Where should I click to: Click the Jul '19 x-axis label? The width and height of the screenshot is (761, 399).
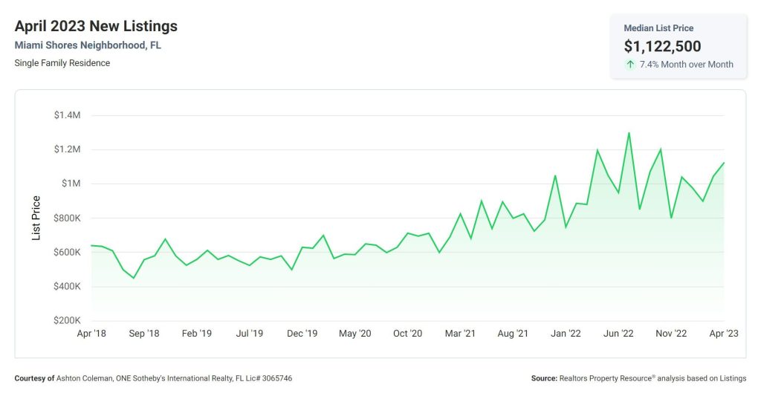pos(250,334)
